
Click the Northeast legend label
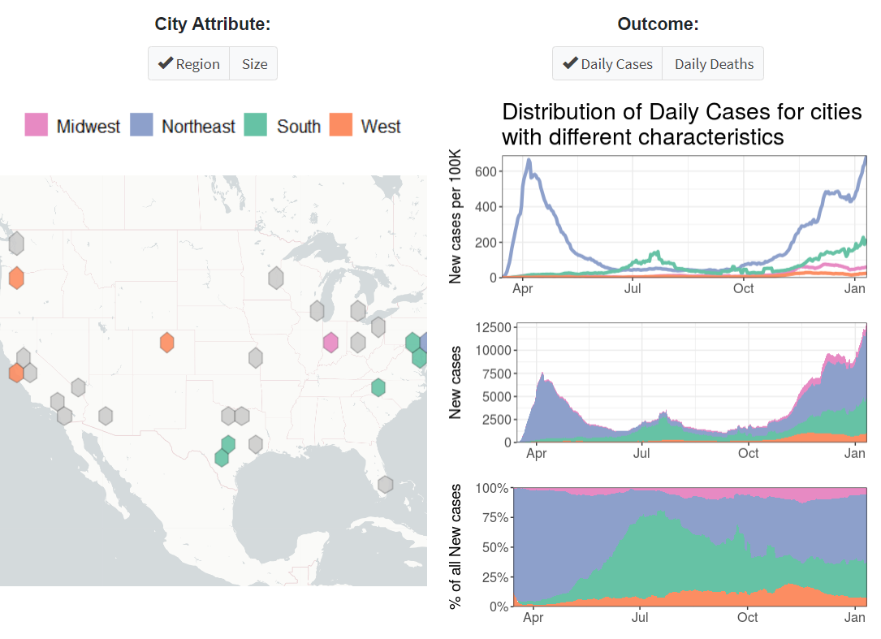[201, 126]
